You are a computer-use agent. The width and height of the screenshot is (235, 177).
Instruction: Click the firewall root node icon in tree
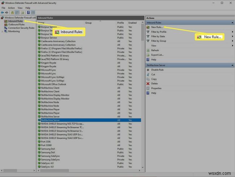pyautogui.click(x=2, y=18)
